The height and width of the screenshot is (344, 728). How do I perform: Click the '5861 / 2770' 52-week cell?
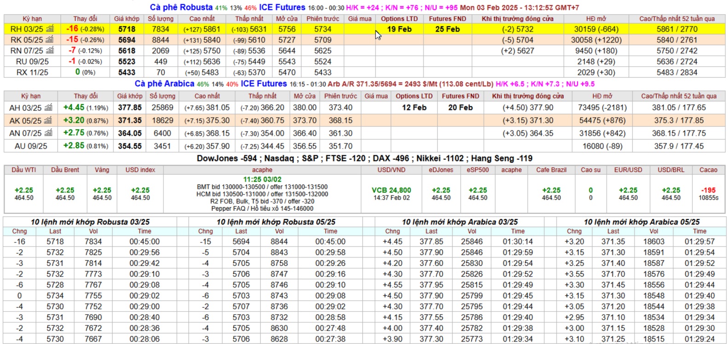(x=677, y=29)
